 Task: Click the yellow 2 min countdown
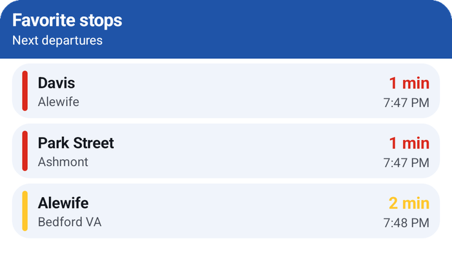pos(409,203)
